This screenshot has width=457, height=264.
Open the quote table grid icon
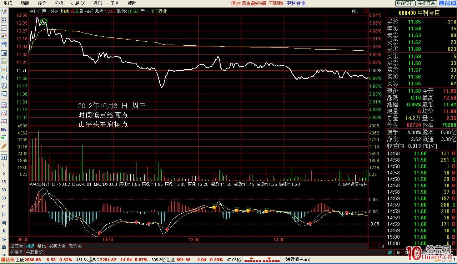click(4, 20)
